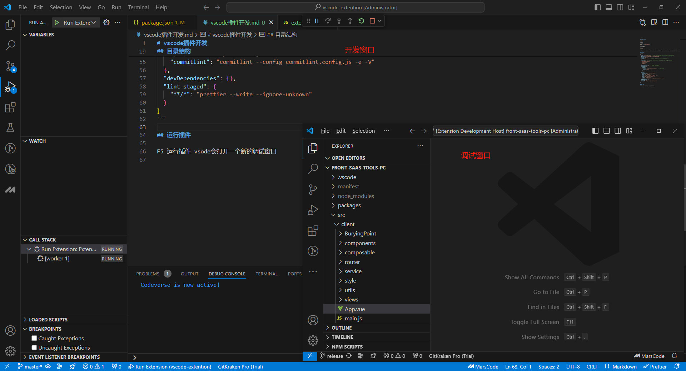Toggle Caught Exceptions breakpoint checkbox
The height and width of the screenshot is (371, 686).
pyautogui.click(x=34, y=338)
